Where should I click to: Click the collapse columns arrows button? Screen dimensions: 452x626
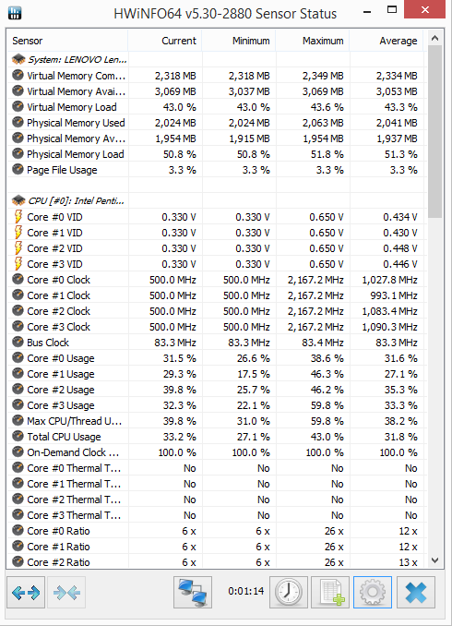66,593
